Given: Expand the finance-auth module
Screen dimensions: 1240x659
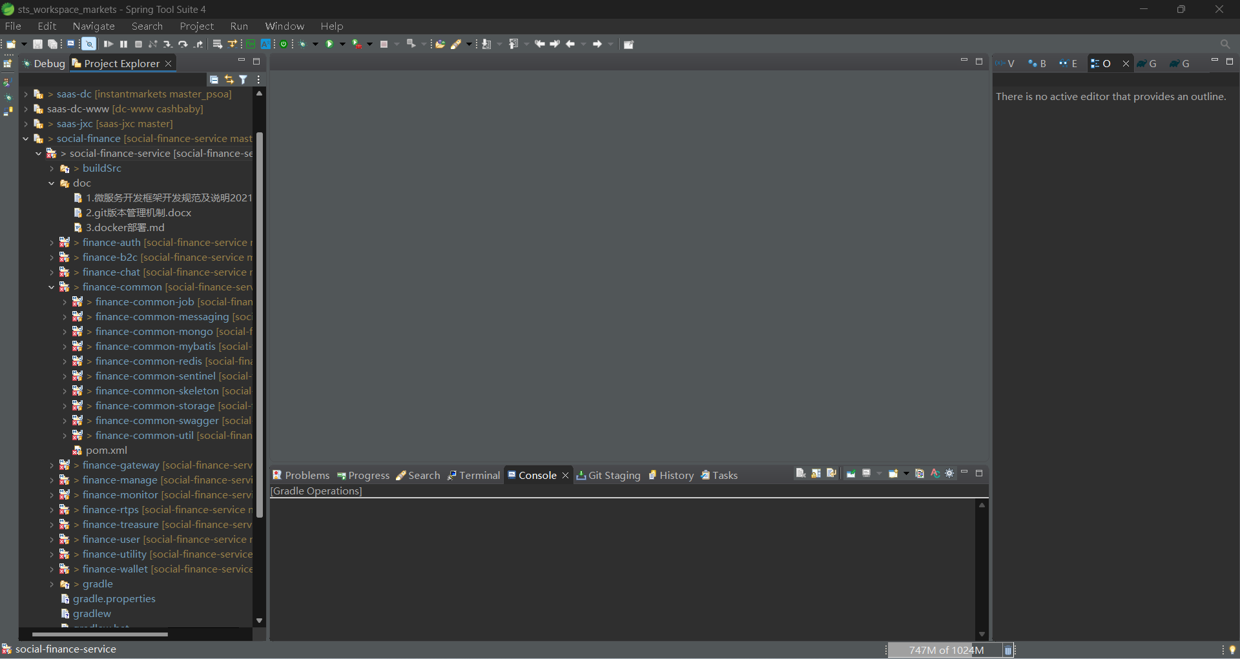Looking at the screenshot, I should pyautogui.click(x=52, y=243).
